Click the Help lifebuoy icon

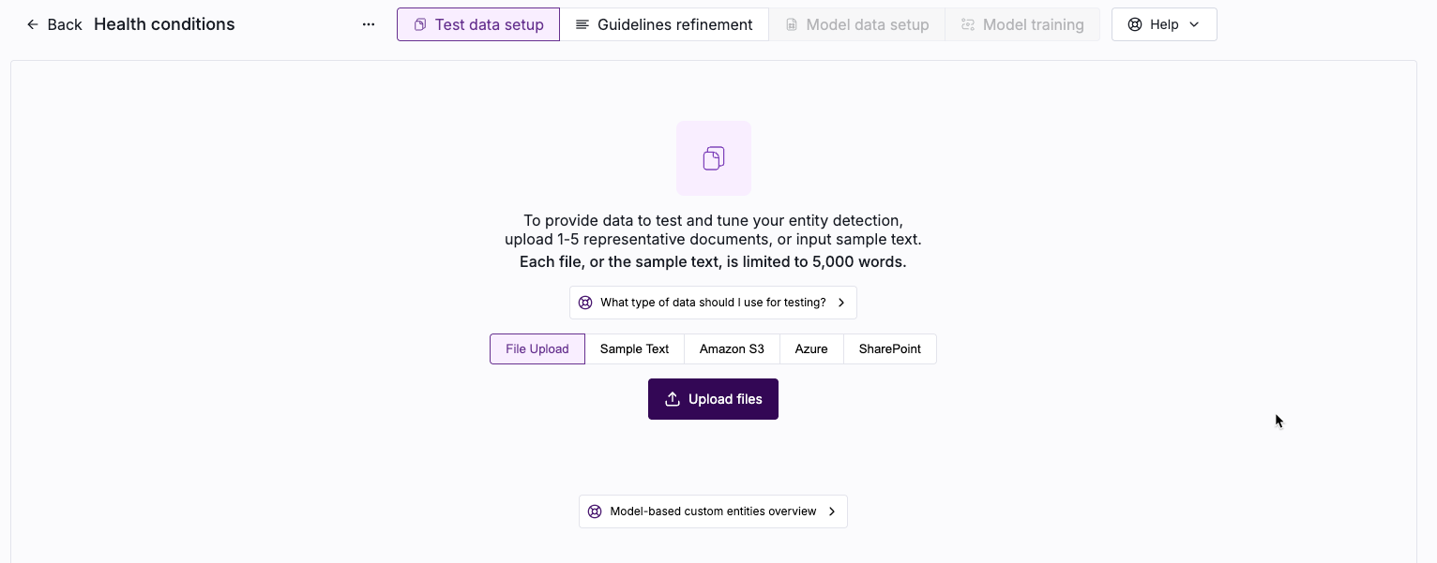(x=1135, y=24)
